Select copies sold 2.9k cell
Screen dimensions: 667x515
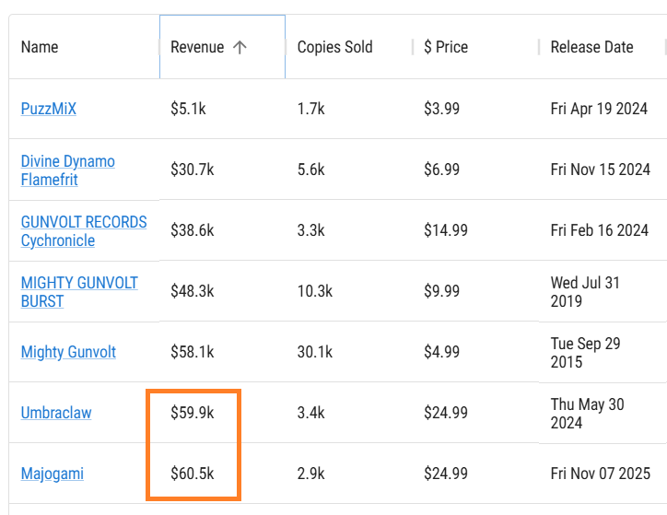(348, 474)
